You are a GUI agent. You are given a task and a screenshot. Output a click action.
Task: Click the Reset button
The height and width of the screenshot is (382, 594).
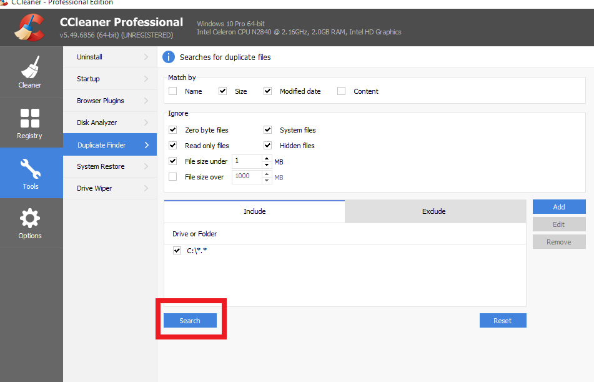(x=503, y=321)
